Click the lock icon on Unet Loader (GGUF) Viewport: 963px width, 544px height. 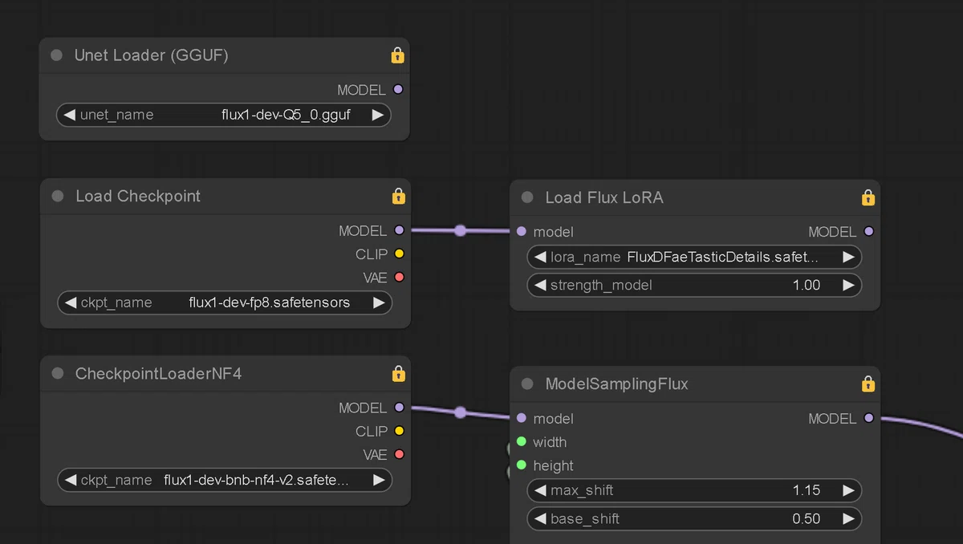pyautogui.click(x=397, y=55)
